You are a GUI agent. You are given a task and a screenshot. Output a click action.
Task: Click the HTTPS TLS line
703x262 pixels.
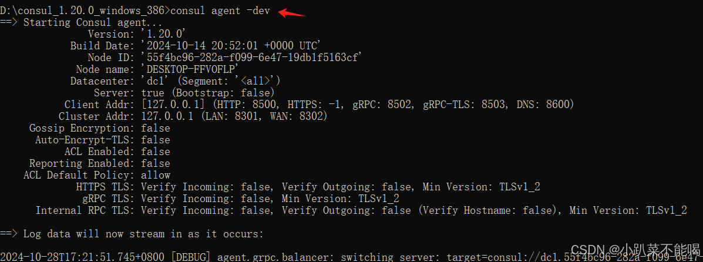click(308, 187)
